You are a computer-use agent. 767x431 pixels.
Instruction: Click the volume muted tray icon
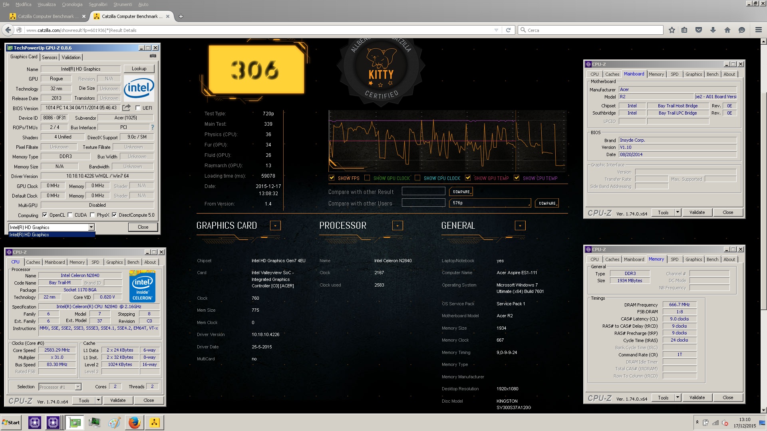tap(725, 423)
